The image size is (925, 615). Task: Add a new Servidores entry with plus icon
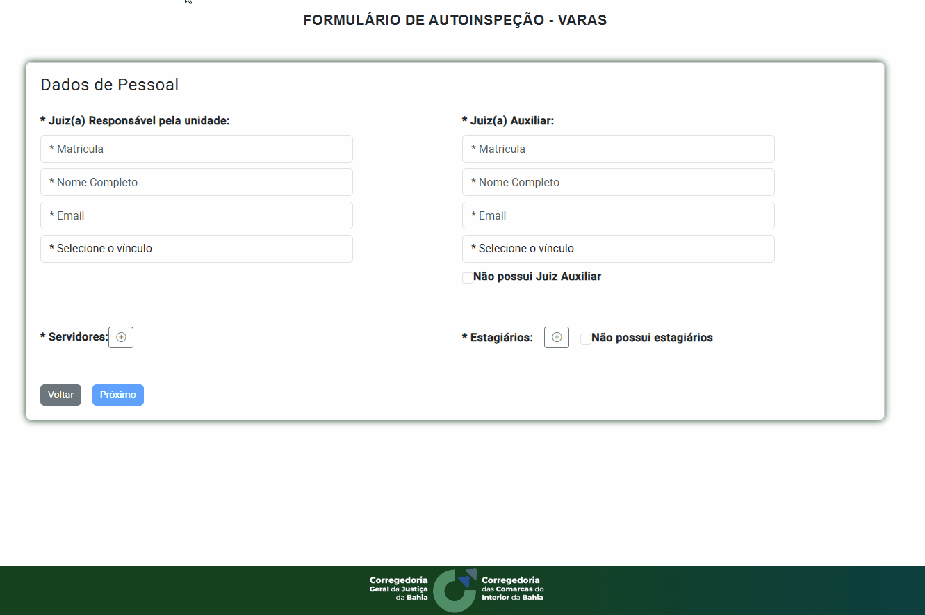[x=121, y=337]
